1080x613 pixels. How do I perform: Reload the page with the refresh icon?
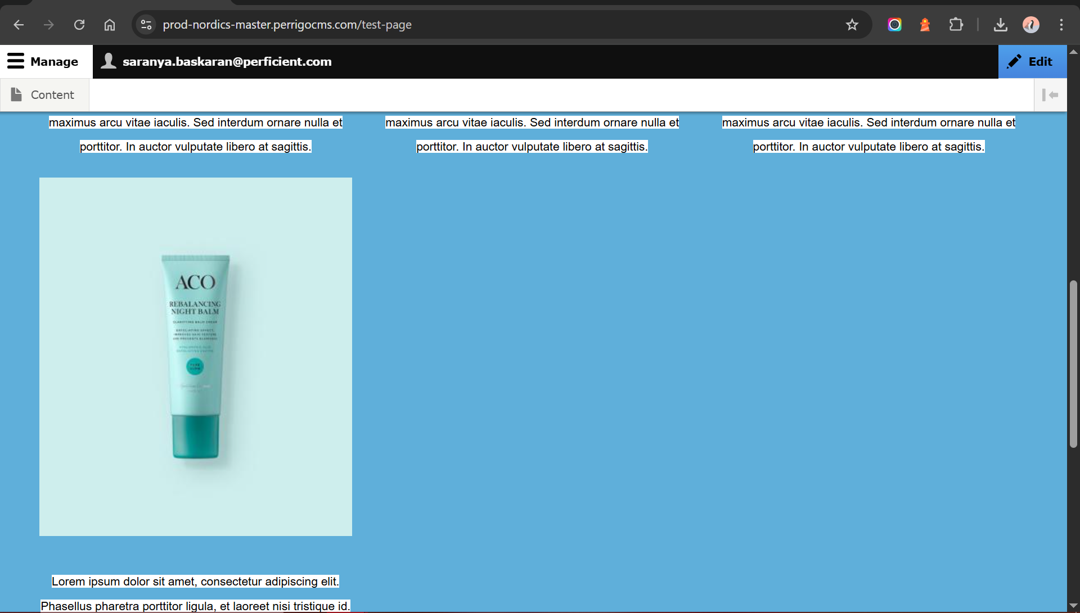pos(79,25)
